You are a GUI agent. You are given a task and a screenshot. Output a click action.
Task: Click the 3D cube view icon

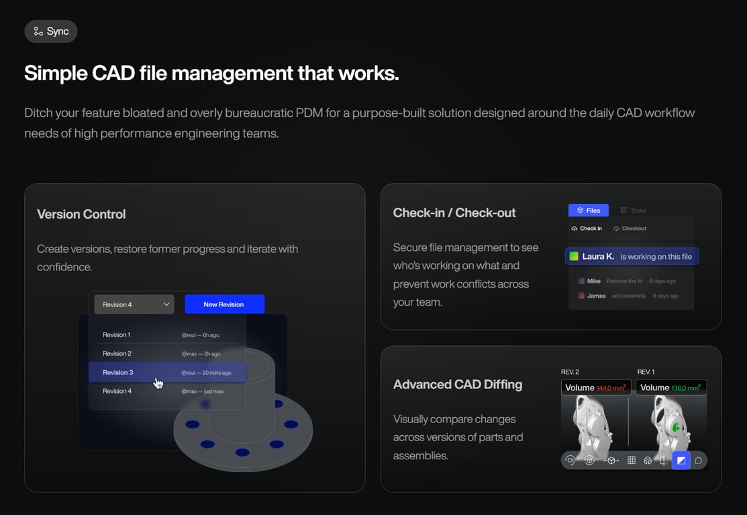[647, 460]
